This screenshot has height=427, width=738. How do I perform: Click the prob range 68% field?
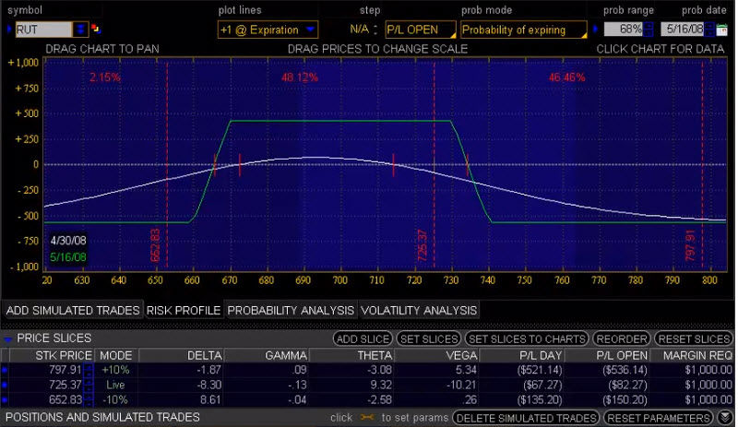pos(624,30)
